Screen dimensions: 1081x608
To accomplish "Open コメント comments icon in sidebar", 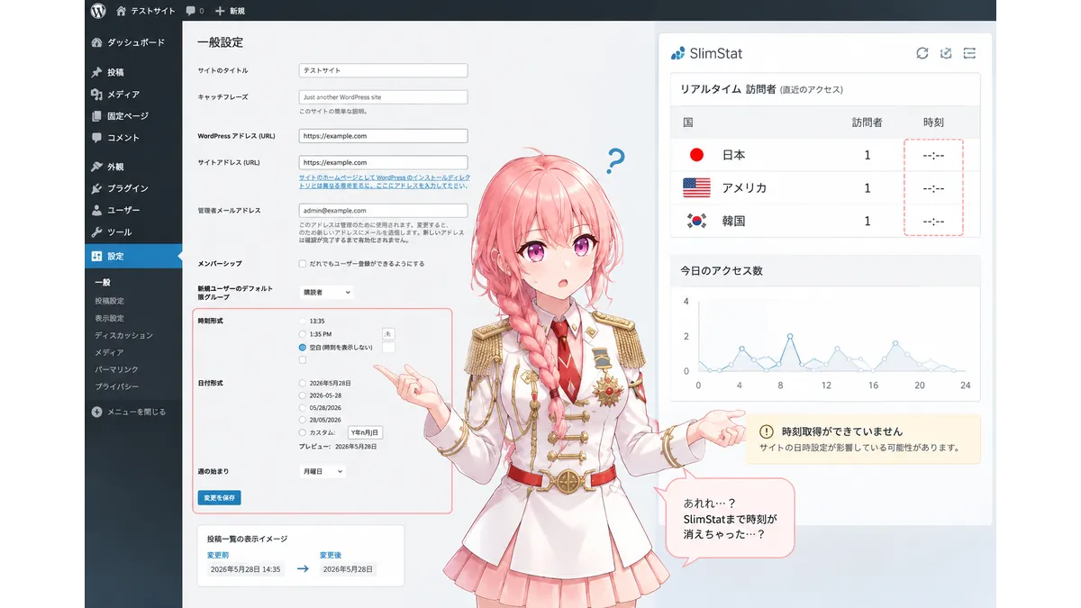I will click(97, 138).
